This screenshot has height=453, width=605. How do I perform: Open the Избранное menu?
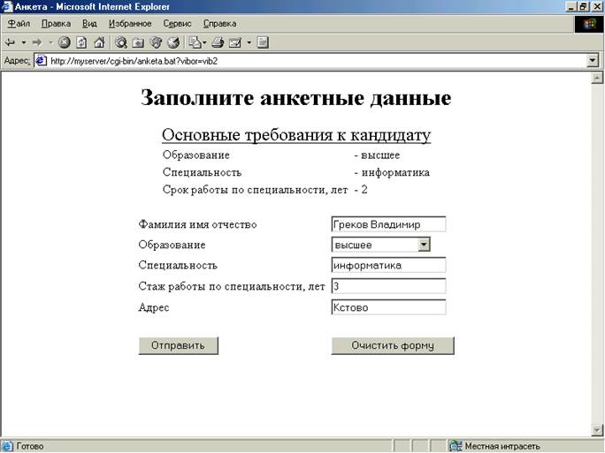point(129,23)
